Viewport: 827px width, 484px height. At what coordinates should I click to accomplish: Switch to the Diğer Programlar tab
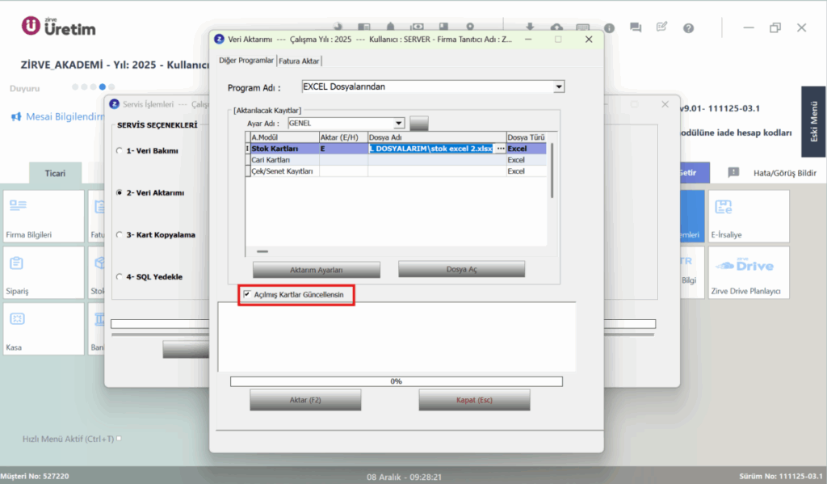coord(246,60)
